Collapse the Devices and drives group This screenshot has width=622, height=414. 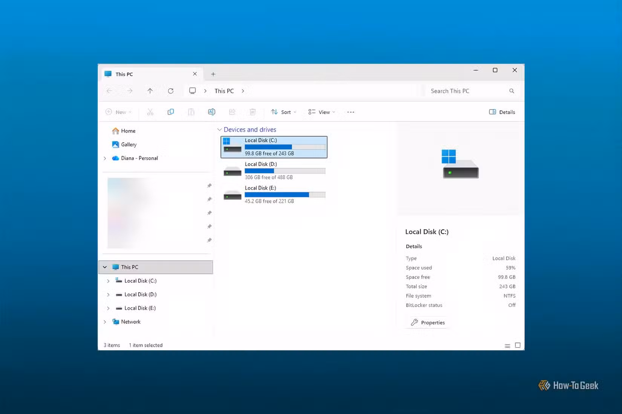click(219, 129)
